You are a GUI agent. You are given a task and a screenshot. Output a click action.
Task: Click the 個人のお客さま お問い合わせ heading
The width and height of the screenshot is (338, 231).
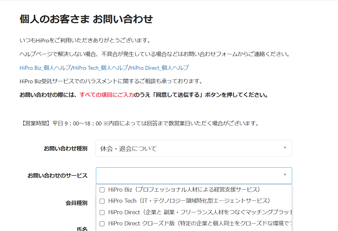click(x=86, y=19)
